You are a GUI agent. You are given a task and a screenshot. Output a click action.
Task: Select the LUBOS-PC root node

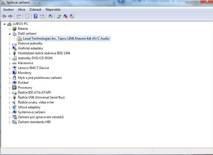(x=20, y=24)
